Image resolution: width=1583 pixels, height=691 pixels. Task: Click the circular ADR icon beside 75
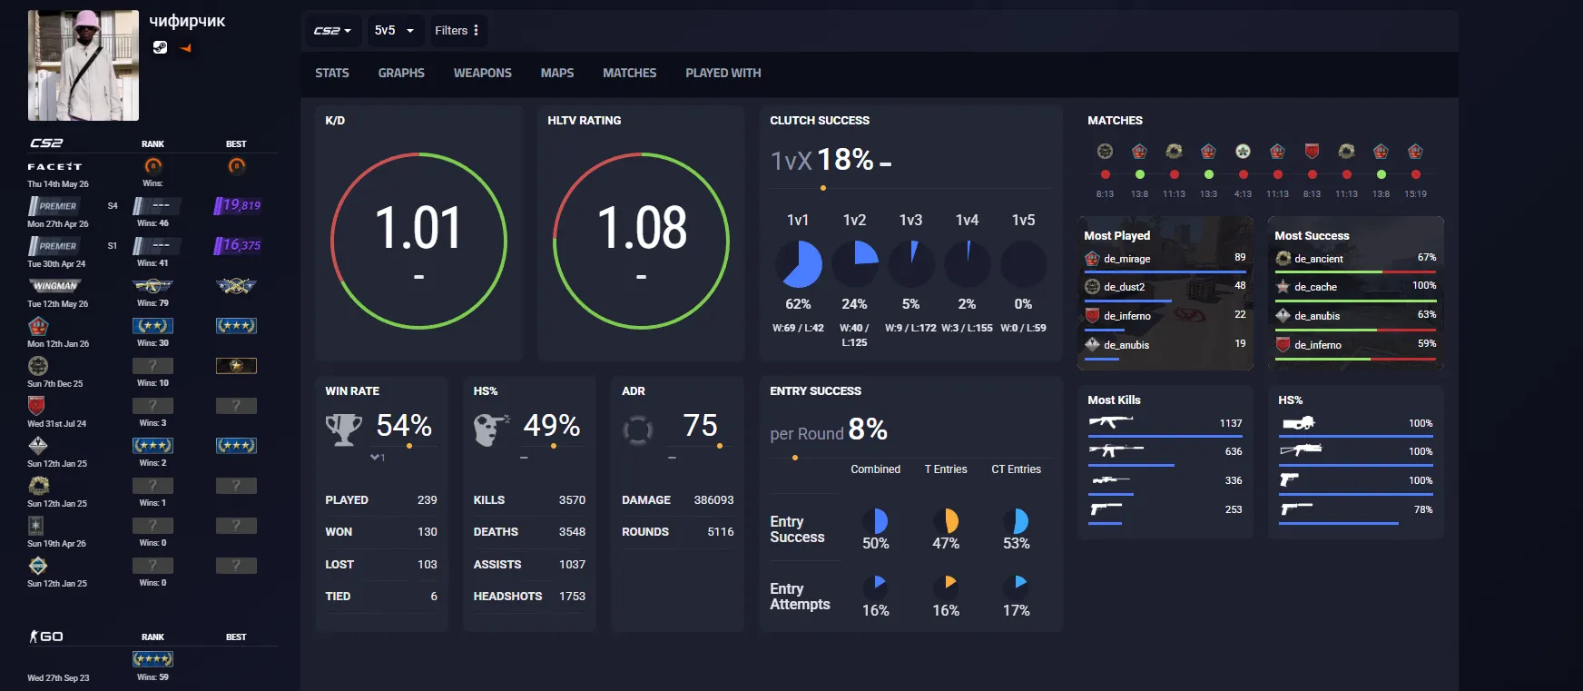pyautogui.click(x=638, y=429)
